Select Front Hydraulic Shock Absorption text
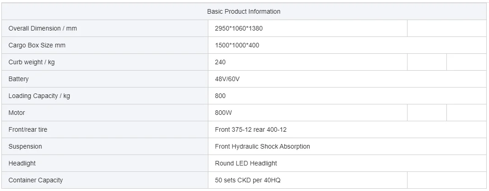 point(262,146)
